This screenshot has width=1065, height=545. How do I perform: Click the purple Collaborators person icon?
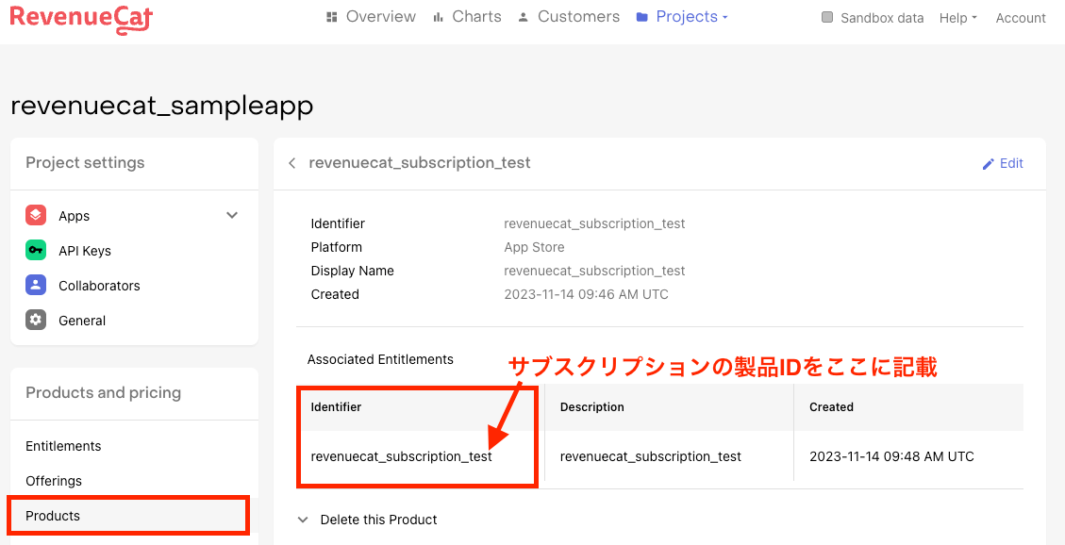point(36,285)
